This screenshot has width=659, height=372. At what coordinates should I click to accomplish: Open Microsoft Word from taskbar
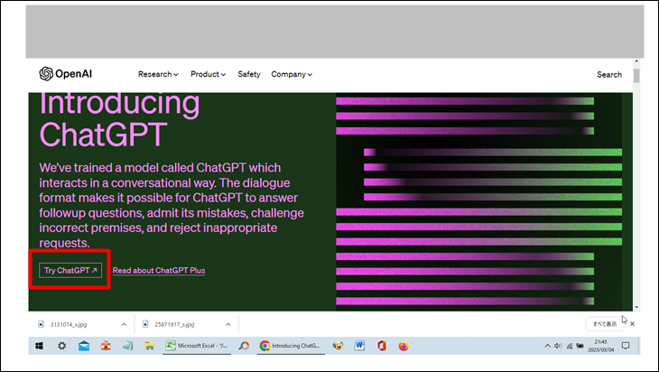point(359,346)
